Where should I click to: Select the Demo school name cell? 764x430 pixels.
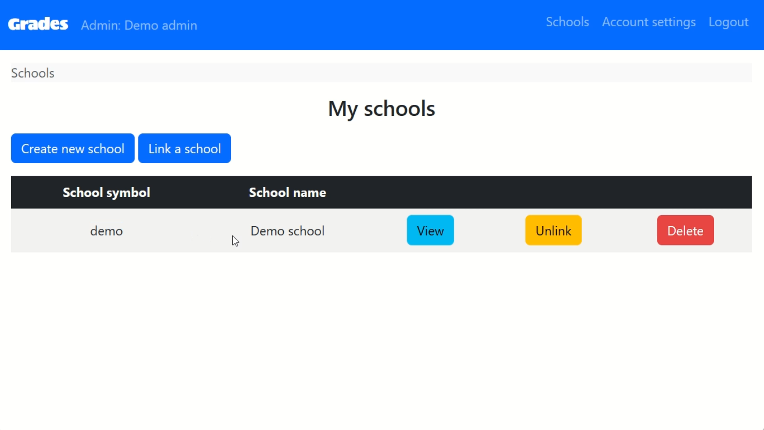click(287, 231)
